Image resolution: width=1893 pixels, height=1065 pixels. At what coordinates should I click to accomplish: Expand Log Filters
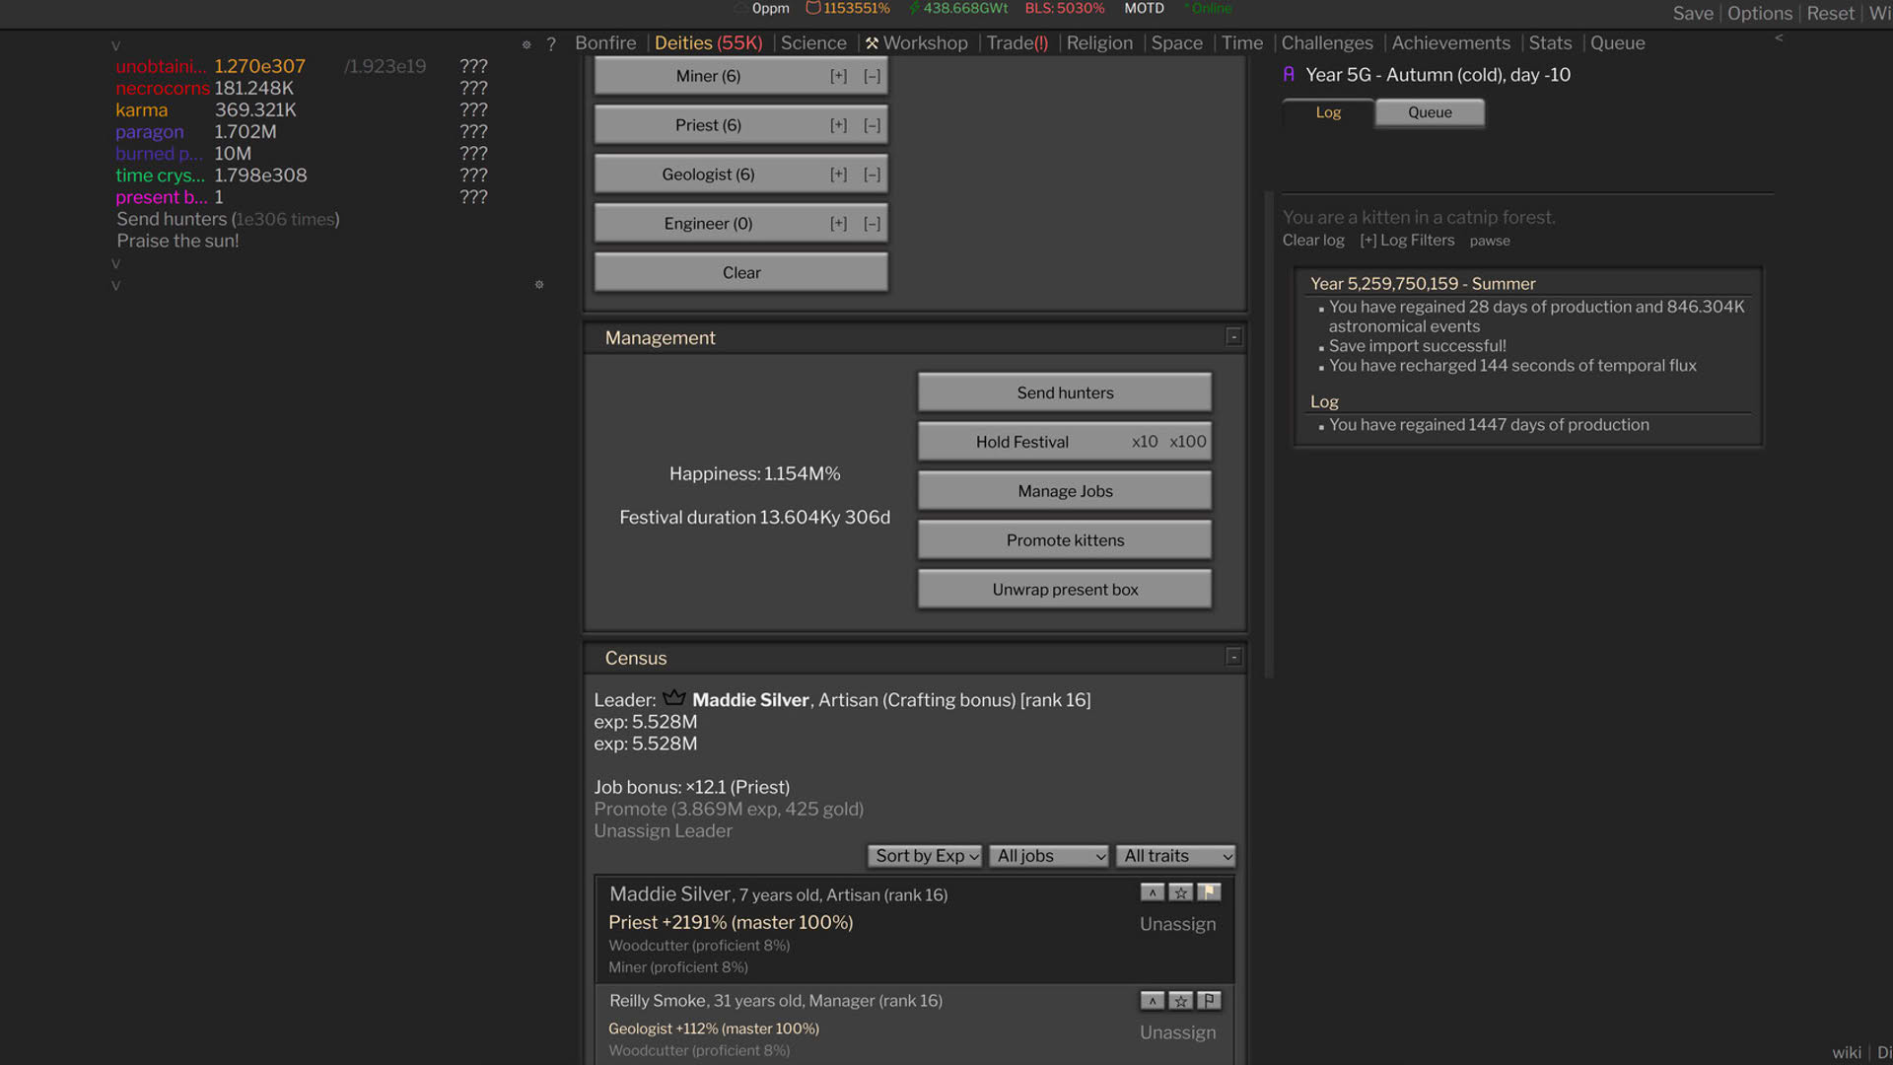coord(1407,241)
